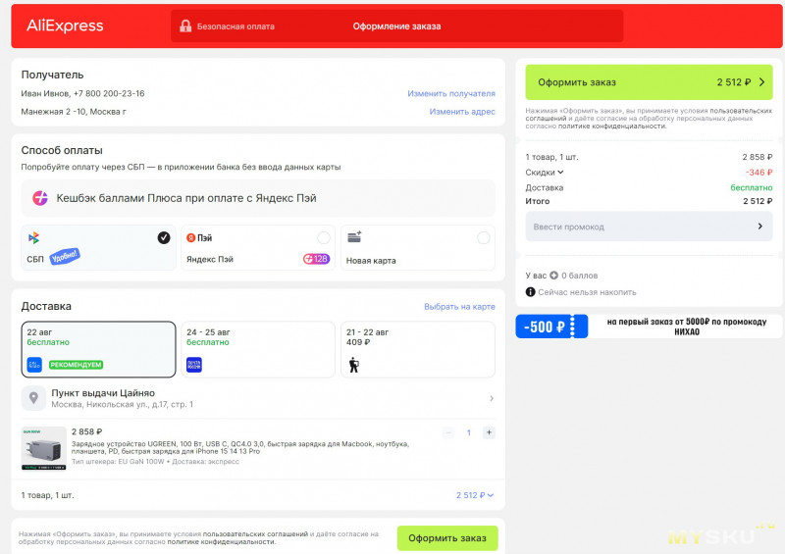The image size is (785, 554).
Task: Click the 'Ввести промокод' field
Action: (649, 227)
